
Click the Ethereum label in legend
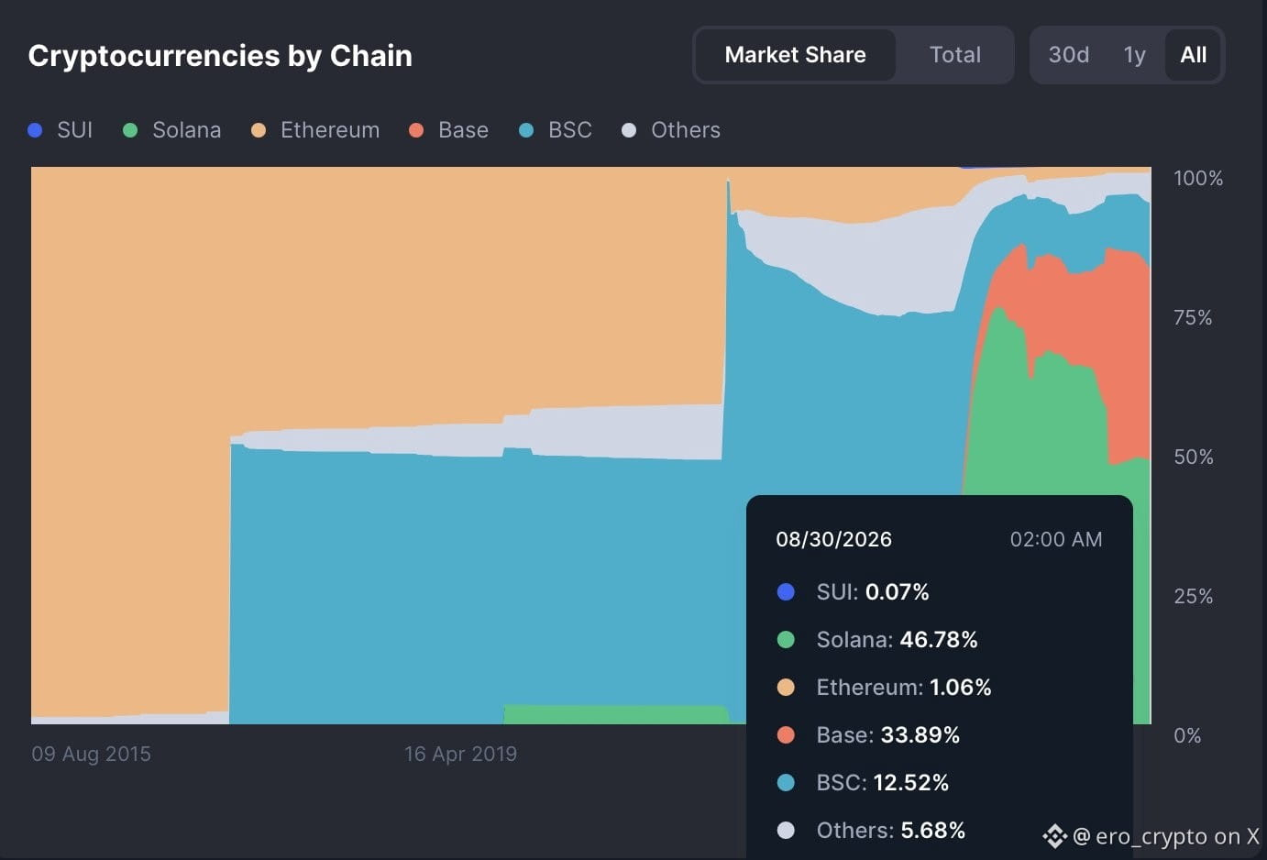pos(330,130)
